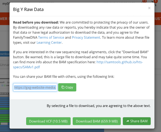Select the BAM share URL field
This screenshot has width=161, height=132.
point(35,87)
